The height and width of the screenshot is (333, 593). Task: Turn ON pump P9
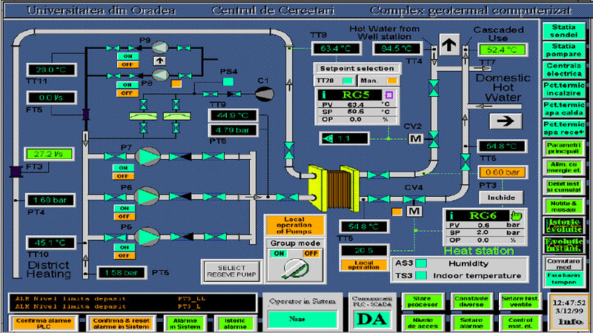click(x=126, y=56)
